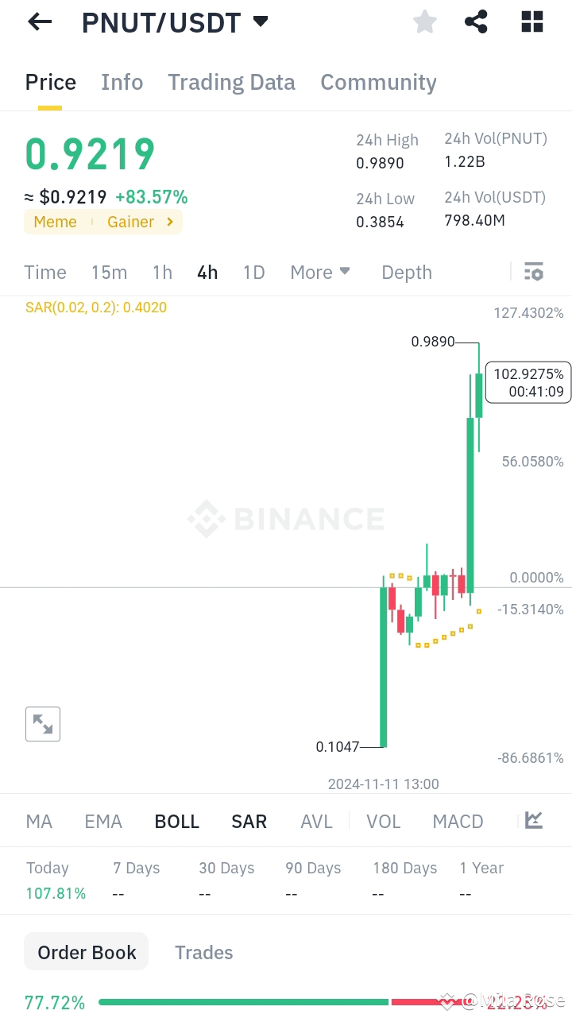Select the 15m timeframe
Screen dimensions: 572x1018
pyautogui.click(x=109, y=272)
